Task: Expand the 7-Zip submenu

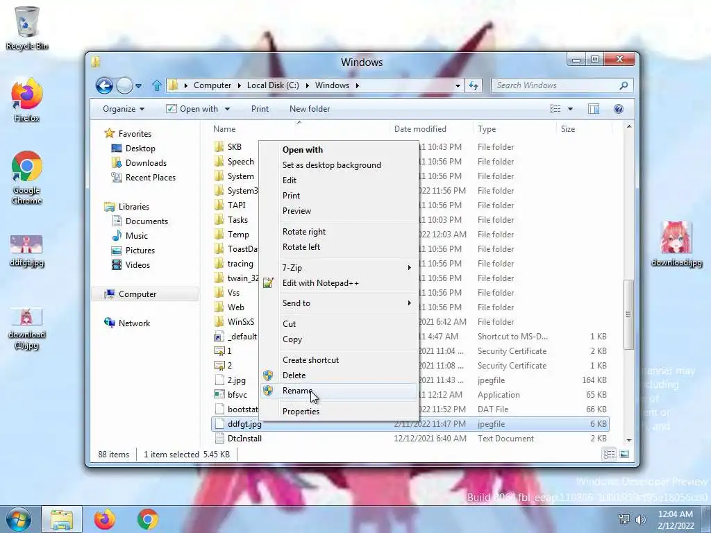Action: pos(338,268)
